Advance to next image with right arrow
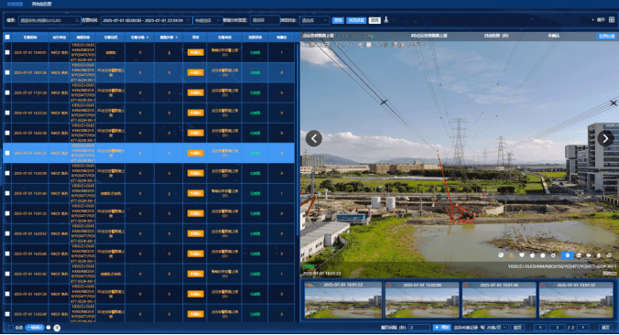619x335 pixels. click(605, 138)
